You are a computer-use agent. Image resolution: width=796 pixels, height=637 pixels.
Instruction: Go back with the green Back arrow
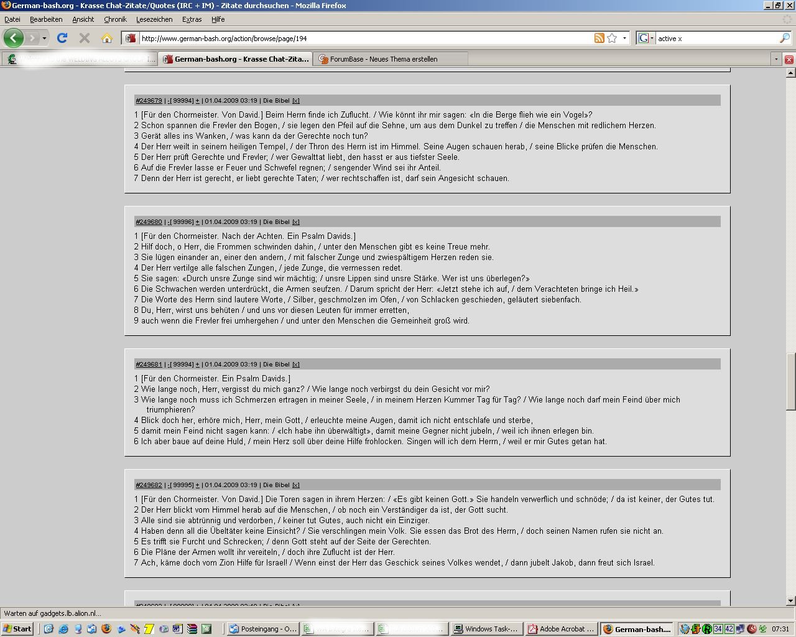(x=14, y=38)
